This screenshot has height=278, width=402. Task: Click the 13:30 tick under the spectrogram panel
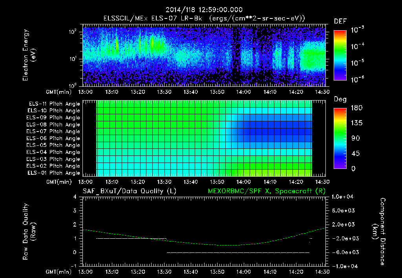point(164,92)
